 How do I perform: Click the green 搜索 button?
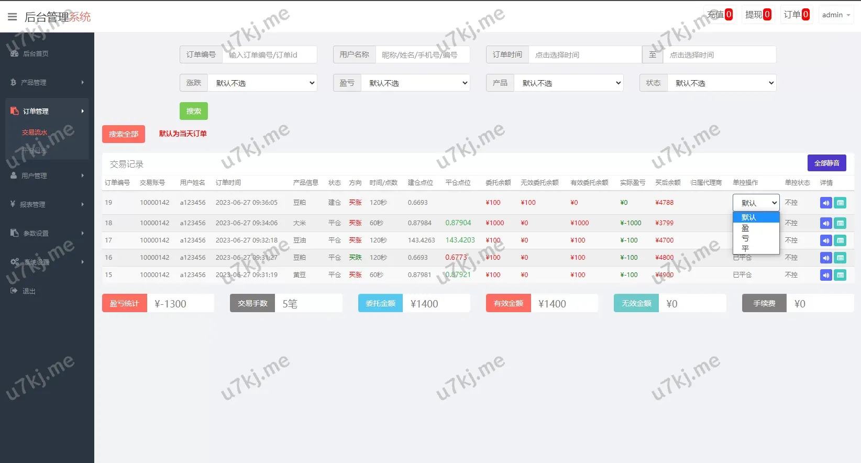point(194,111)
